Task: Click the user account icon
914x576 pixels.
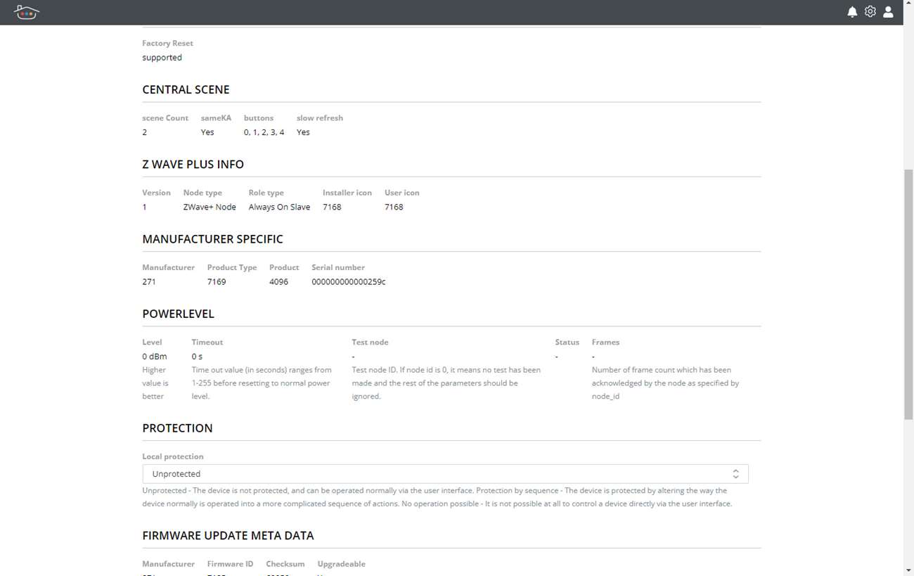Action: [889, 12]
